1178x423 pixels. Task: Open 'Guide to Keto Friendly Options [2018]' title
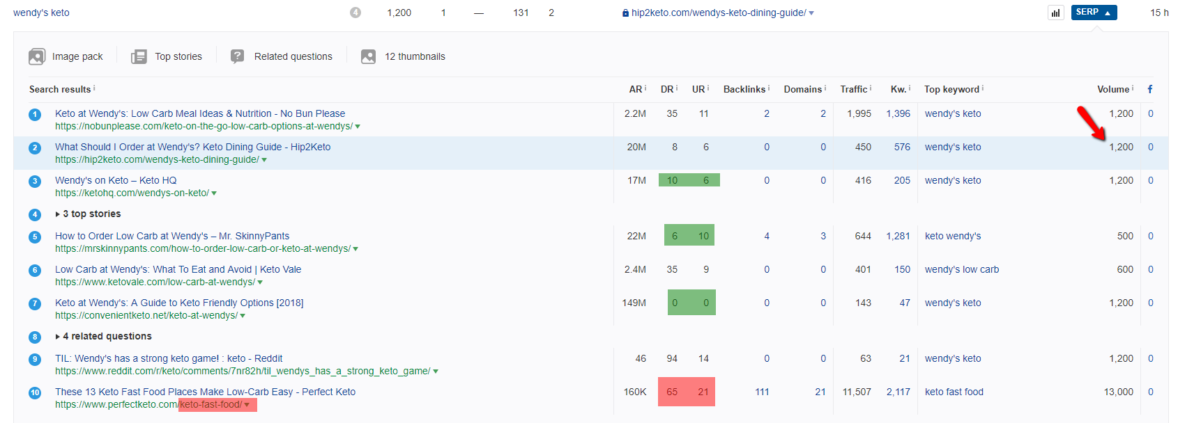[179, 303]
